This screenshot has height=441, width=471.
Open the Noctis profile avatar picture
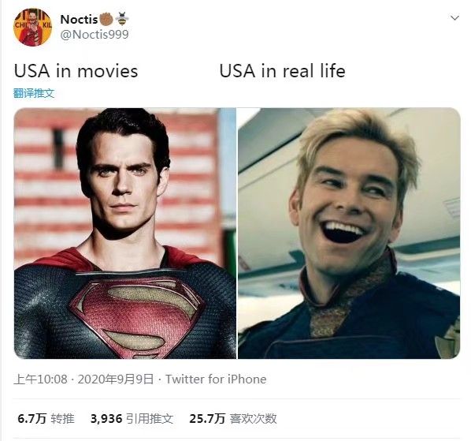pos(32,27)
